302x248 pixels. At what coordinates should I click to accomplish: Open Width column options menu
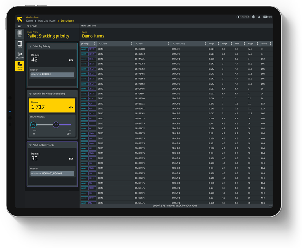pyautogui.click(x=244, y=44)
